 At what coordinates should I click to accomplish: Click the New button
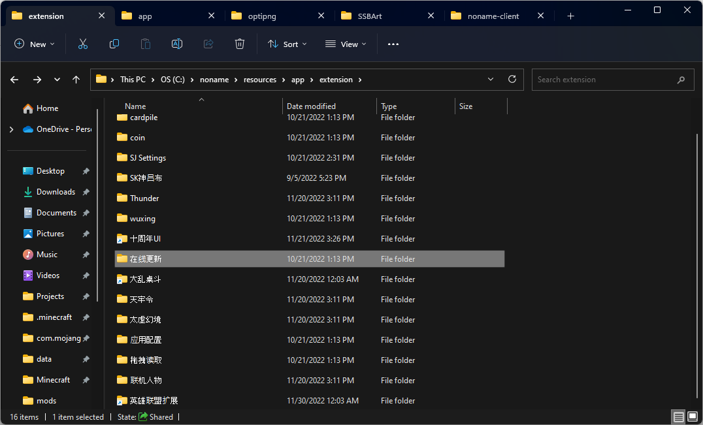pyautogui.click(x=35, y=44)
